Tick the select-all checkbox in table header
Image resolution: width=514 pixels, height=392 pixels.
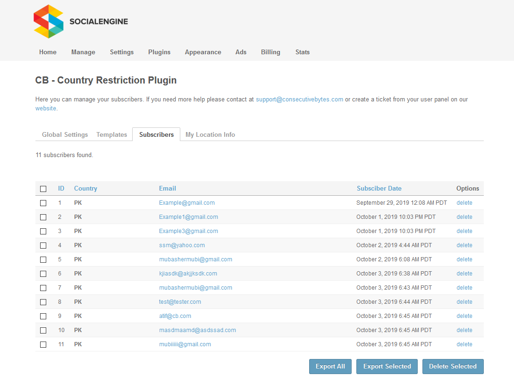(x=43, y=189)
